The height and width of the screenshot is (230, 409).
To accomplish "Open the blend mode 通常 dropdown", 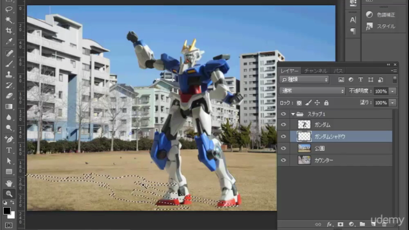I will 312,91.
